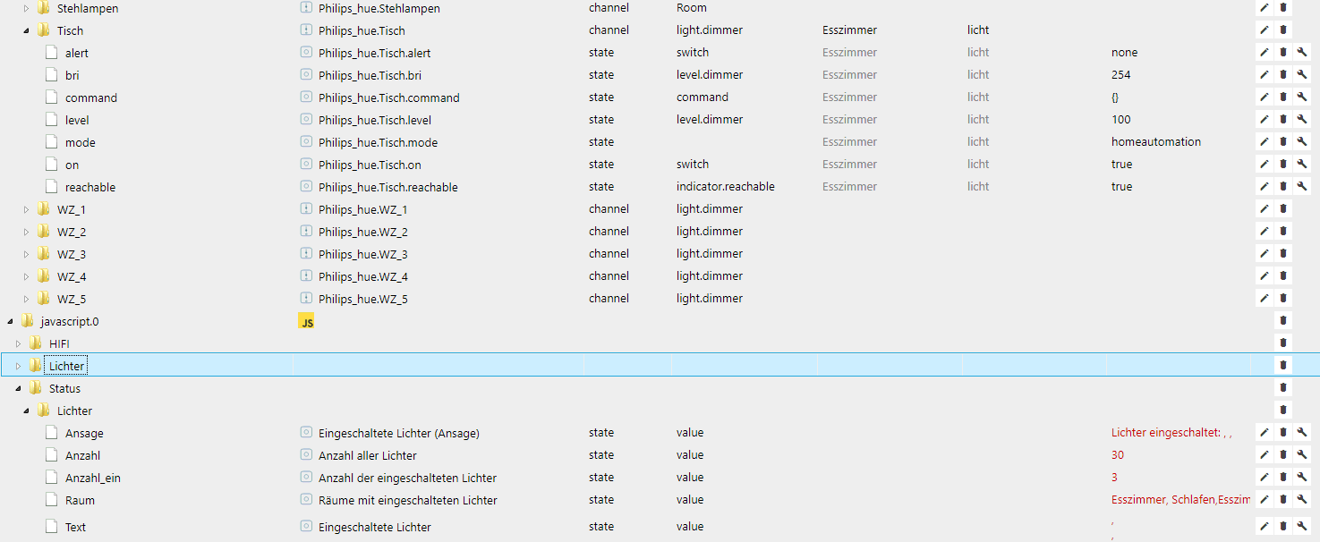
Task: Click the Room role of Stehlampen
Action: (x=692, y=7)
